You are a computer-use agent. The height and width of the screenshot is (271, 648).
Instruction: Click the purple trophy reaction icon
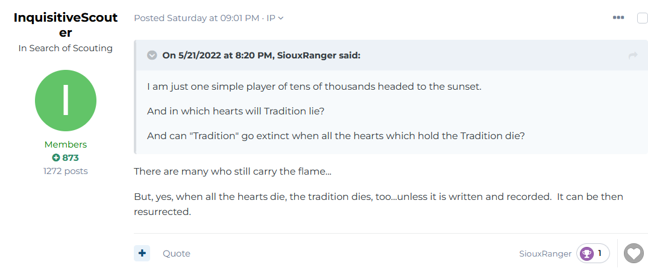(x=587, y=254)
